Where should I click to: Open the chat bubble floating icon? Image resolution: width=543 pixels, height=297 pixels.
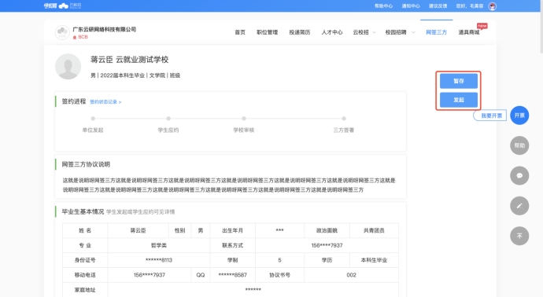(x=519, y=175)
